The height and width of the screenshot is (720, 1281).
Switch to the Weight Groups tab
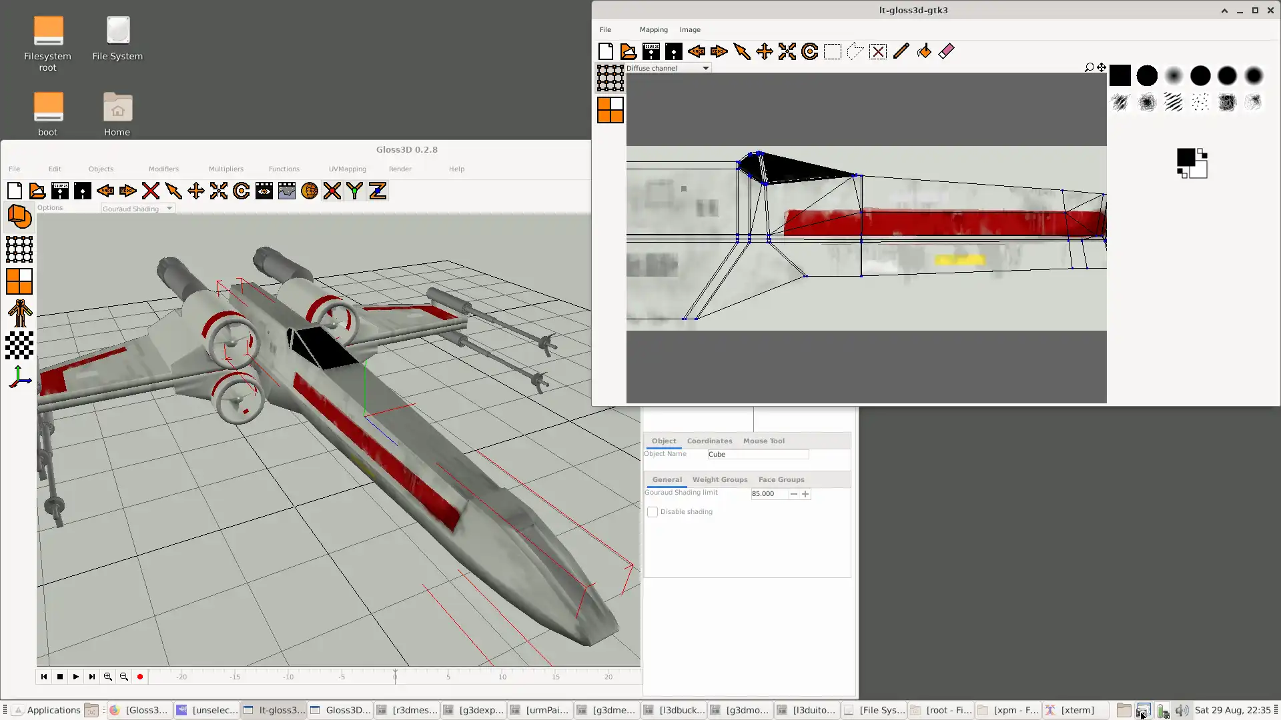(720, 479)
